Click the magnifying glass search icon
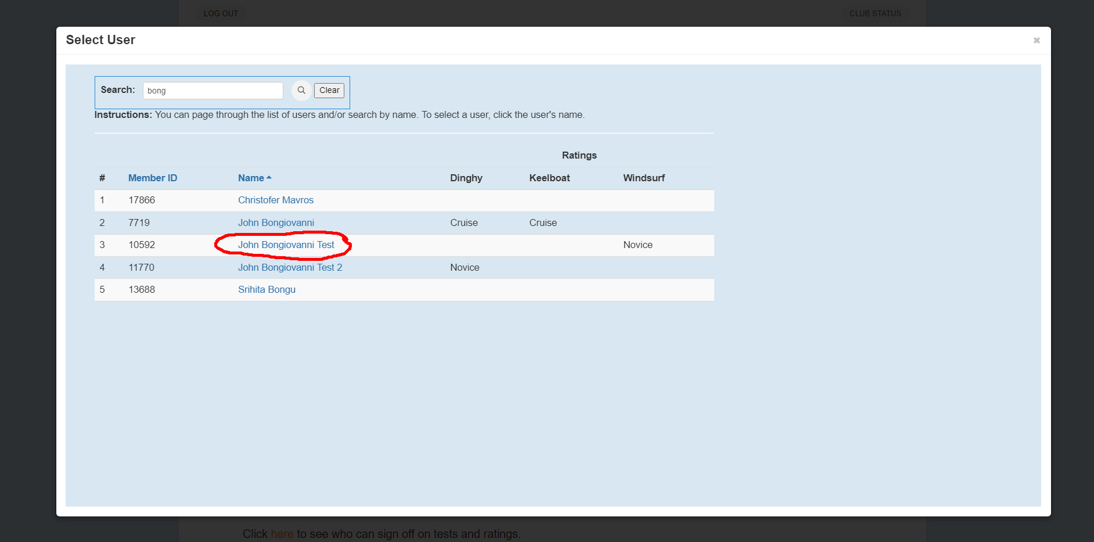Viewport: 1094px width, 542px height. pos(301,91)
